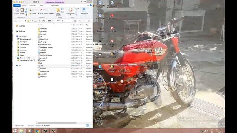Click the Pegar clipboard icon
Viewport: 237px width, 133px height.
click(22, 11)
